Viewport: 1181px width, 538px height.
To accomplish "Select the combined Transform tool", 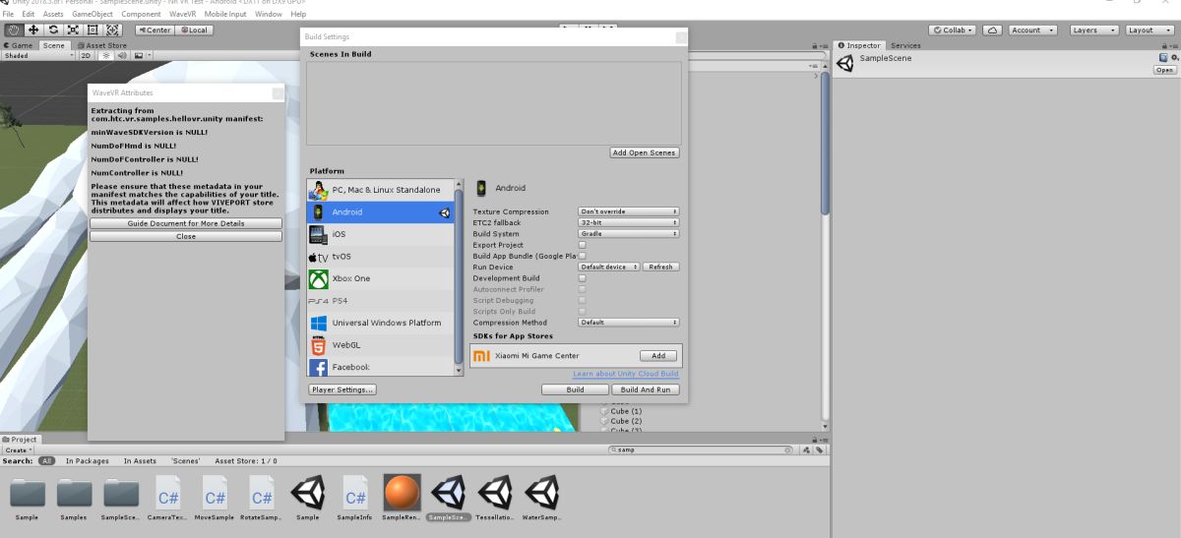I will coord(113,30).
